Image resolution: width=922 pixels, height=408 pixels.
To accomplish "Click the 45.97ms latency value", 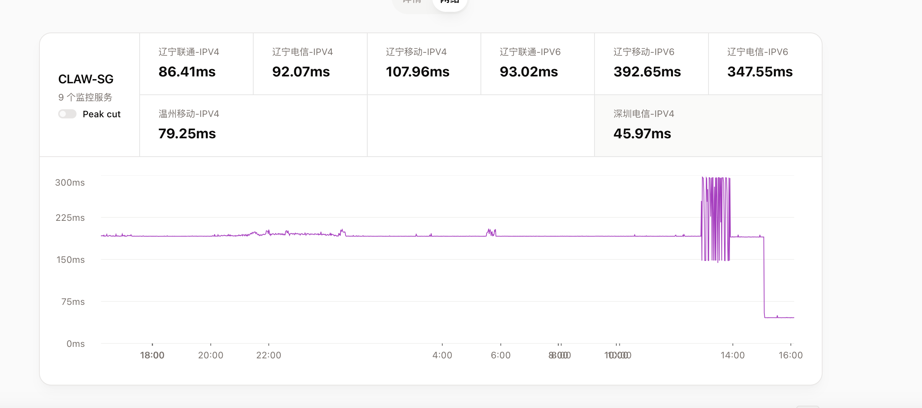I will coord(642,133).
